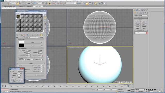Screen dimensions: 165x93
Task: Select Helpers category in Create panel
Action: point(143,13)
